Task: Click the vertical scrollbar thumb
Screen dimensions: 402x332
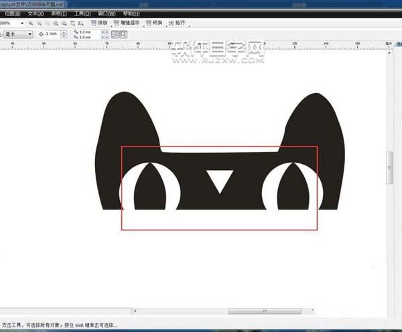Action: [389, 167]
